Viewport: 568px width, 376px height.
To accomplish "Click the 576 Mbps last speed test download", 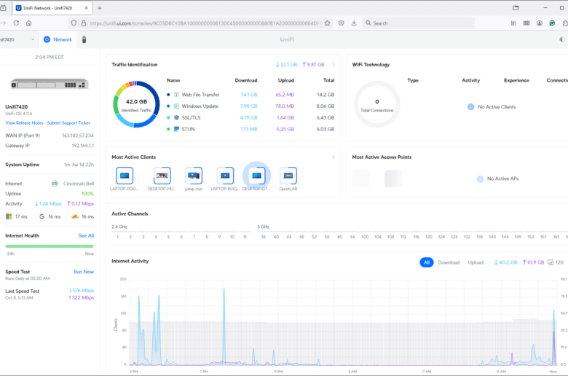I will pyautogui.click(x=81, y=291).
